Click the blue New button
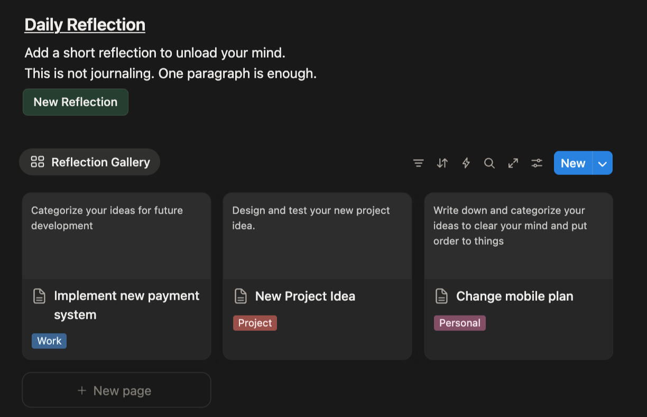647x417 pixels. tap(573, 163)
